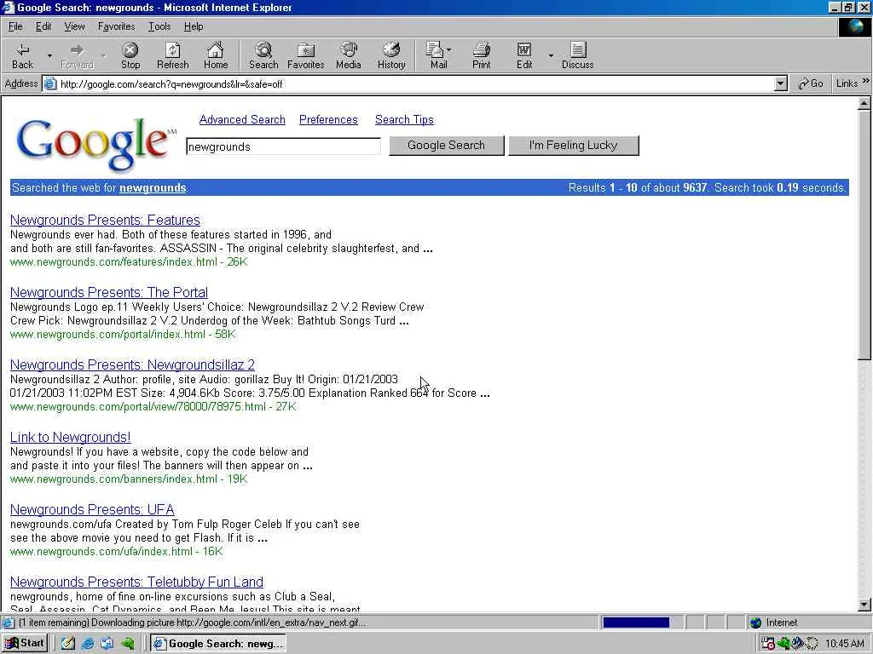Open the Back button history dropdown arrow
Viewport: 873px width, 654px height.
49,55
